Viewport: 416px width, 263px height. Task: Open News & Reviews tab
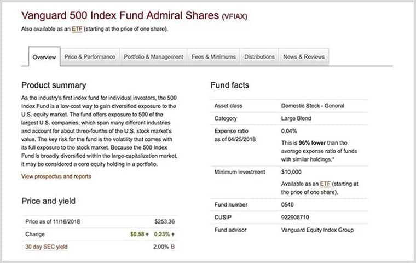pyautogui.click(x=304, y=57)
